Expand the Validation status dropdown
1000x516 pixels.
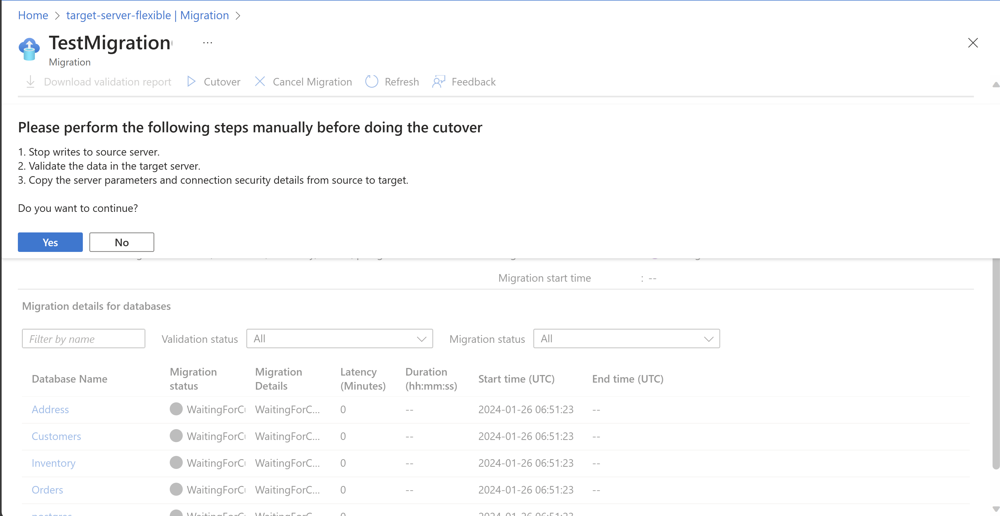coord(339,339)
